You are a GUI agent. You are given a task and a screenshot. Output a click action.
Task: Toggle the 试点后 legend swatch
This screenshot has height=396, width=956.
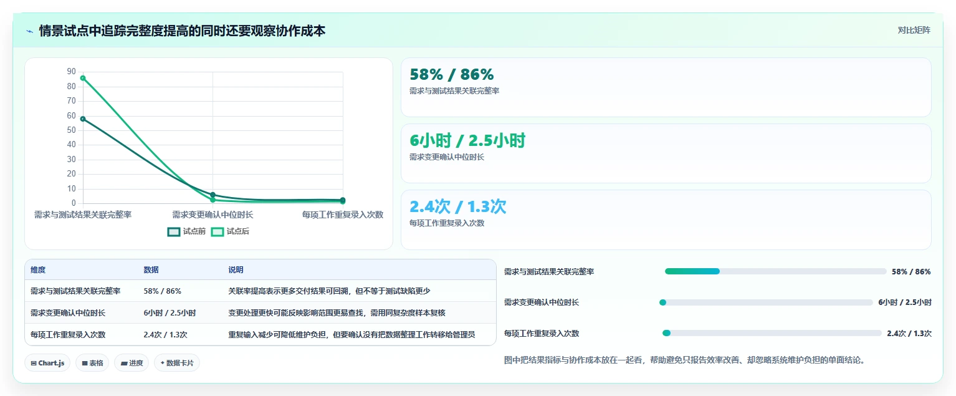217,231
